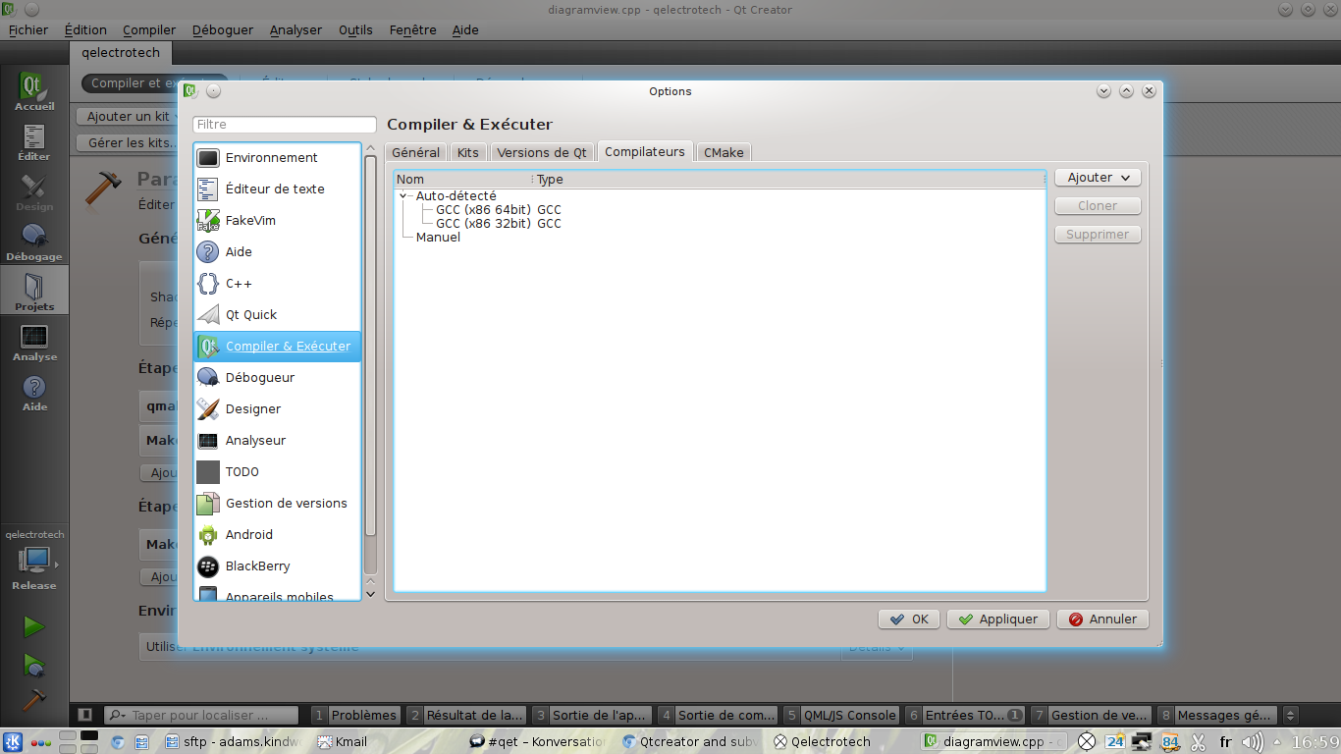Open the KDE application launcher
The image size is (1341, 754).
click(14, 741)
